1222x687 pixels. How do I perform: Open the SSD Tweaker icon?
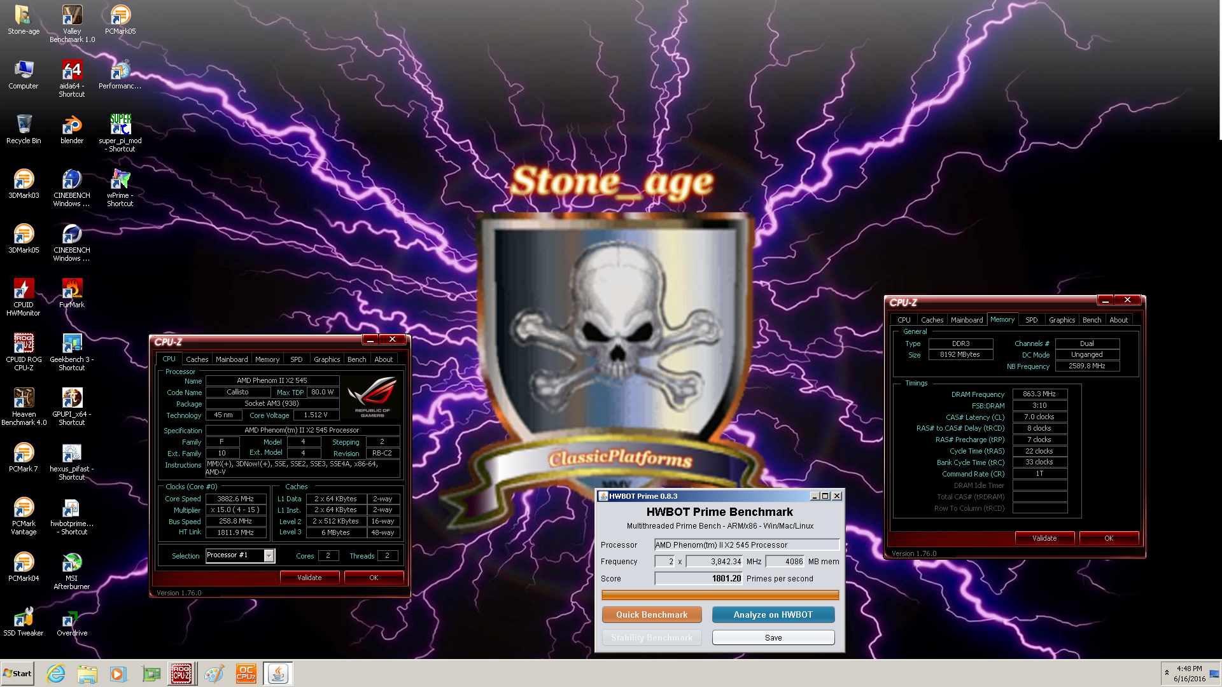click(24, 621)
